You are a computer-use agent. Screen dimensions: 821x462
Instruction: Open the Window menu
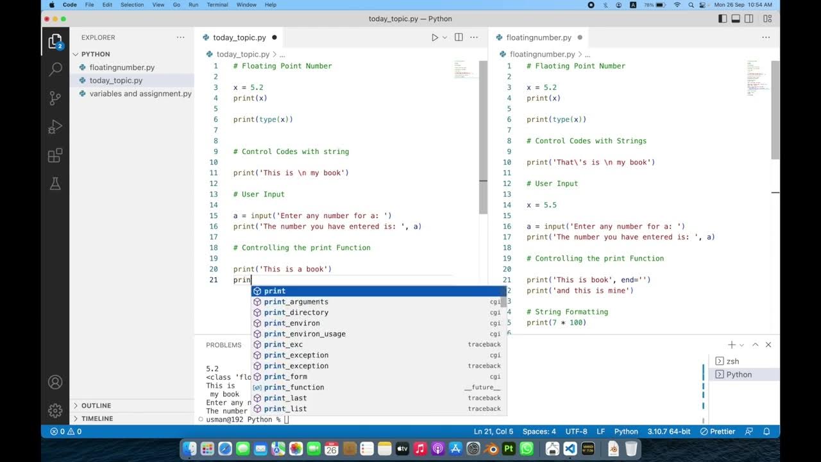coord(246,4)
